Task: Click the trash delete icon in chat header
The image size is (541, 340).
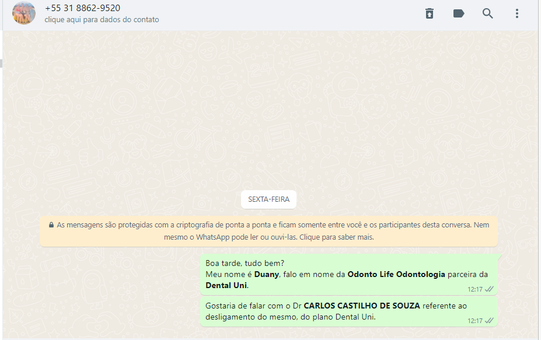Action: click(x=429, y=13)
